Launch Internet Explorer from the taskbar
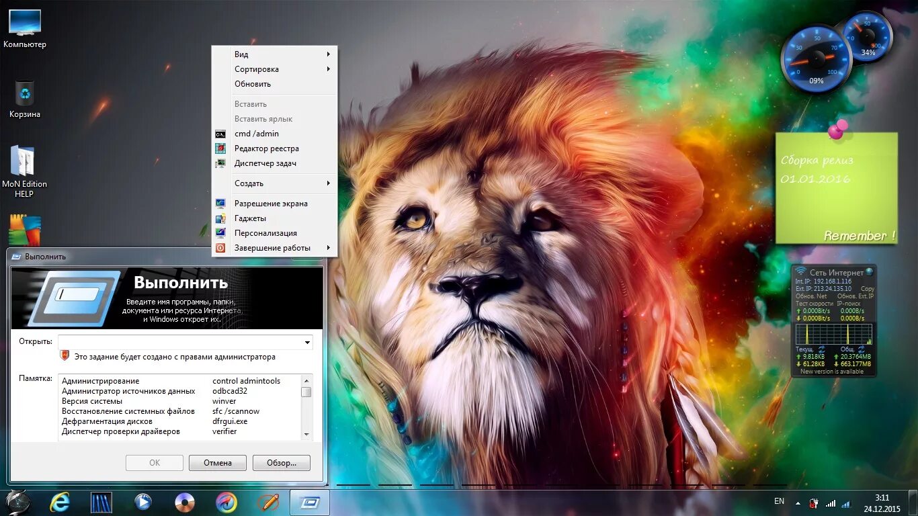The height and width of the screenshot is (516, 918). click(60, 502)
